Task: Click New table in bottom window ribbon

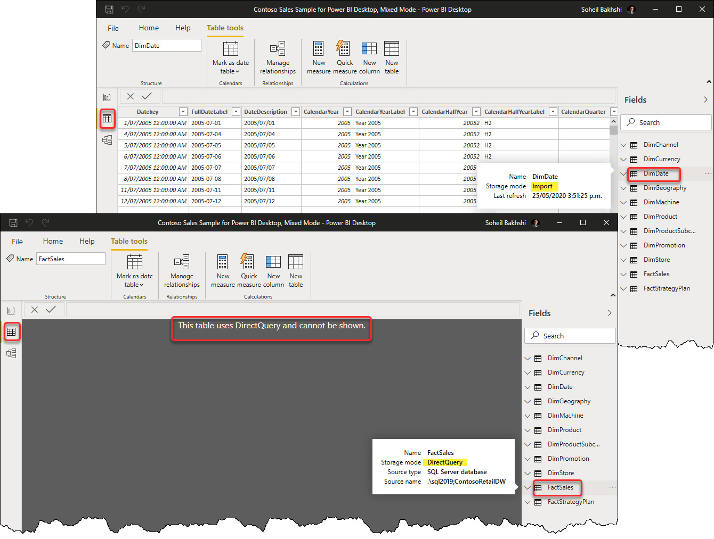Action: coord(296,271)
